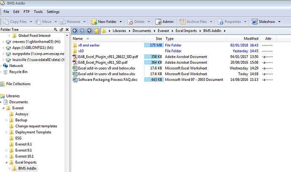The height and width of the screenshot is (172, 291).
Task: Open the New Folder dropdown arrow
Action: (121, 21)
